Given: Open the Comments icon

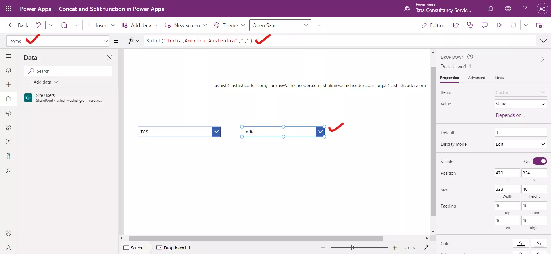Looking at the screenshot, I should tap(484, 25).
